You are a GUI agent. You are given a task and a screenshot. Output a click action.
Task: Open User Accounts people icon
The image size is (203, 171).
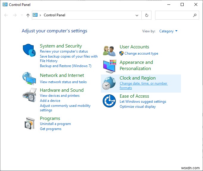click(x=110, y=51)
